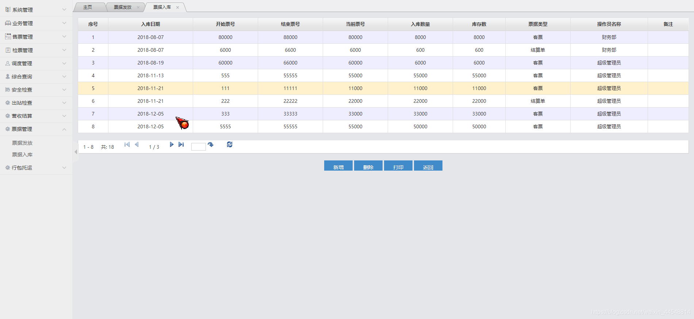694x319 pixels.
Task: Click the 结束票号 column header
Action: tap(290, 24)
